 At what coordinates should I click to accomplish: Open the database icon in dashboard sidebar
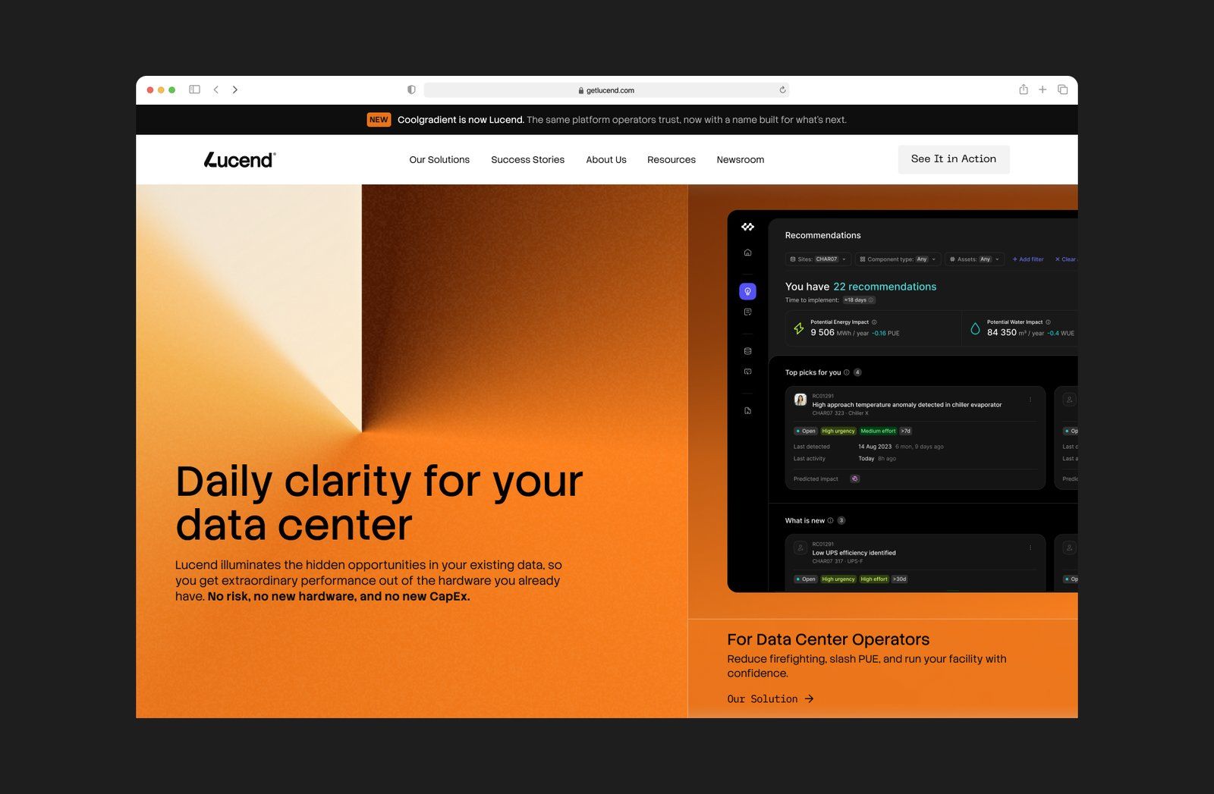[x=747, y=351]
